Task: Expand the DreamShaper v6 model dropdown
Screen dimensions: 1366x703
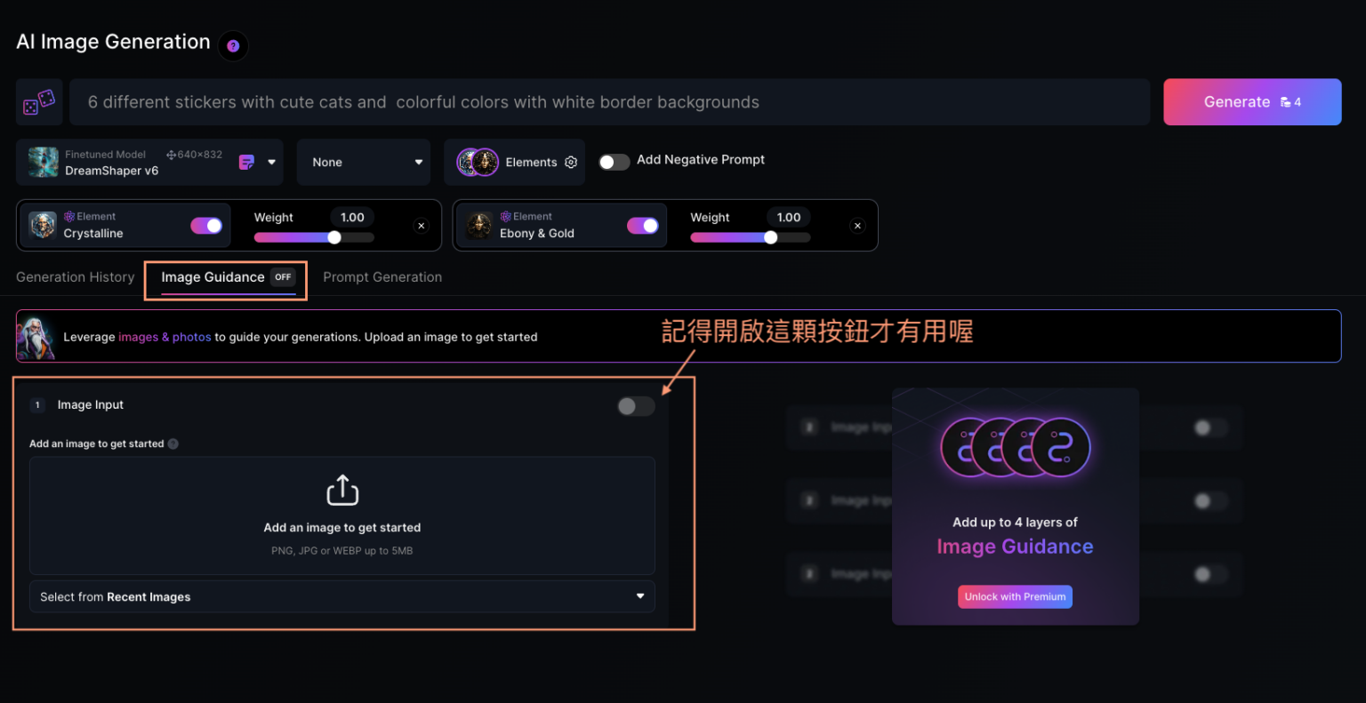Action: pyautogui.click(x=271, y=163)
